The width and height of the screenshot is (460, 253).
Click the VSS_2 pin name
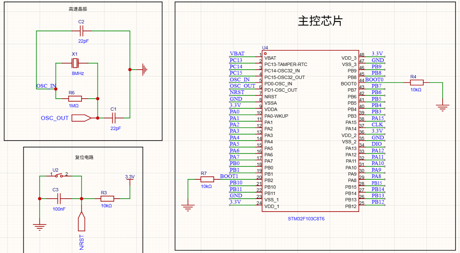349,142
